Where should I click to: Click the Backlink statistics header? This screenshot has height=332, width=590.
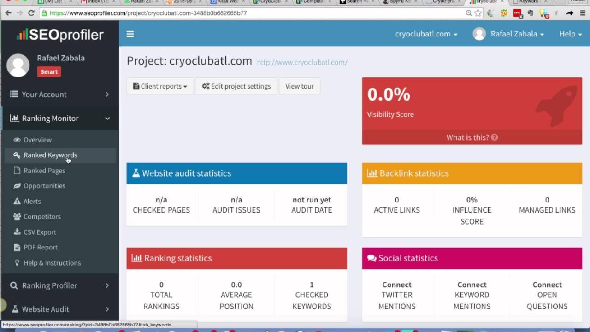(x=472, y=173)
